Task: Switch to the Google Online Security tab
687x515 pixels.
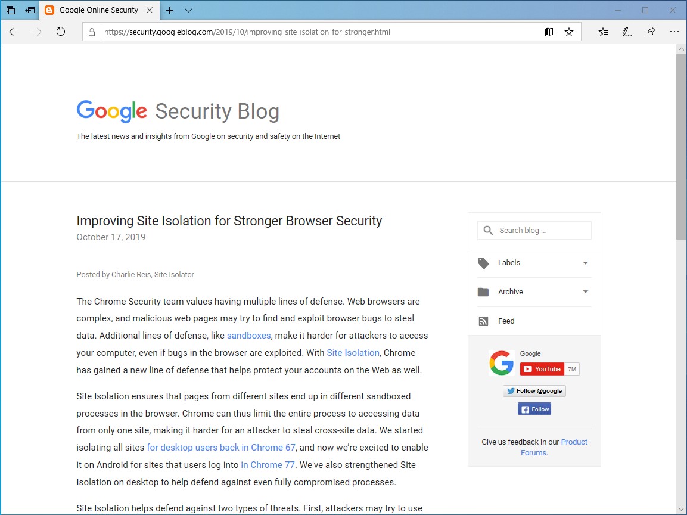Action: pyautogui.click(x=98, y=10)
